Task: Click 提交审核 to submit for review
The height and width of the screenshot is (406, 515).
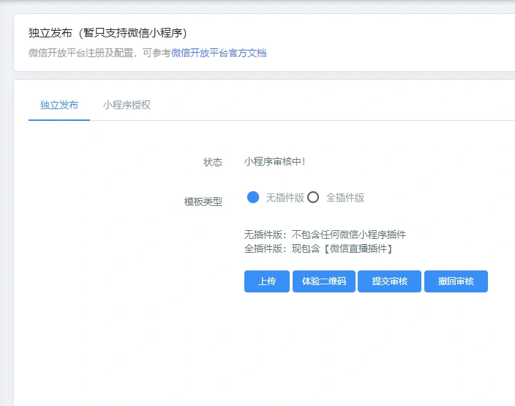Action: (x=389, y=281)
